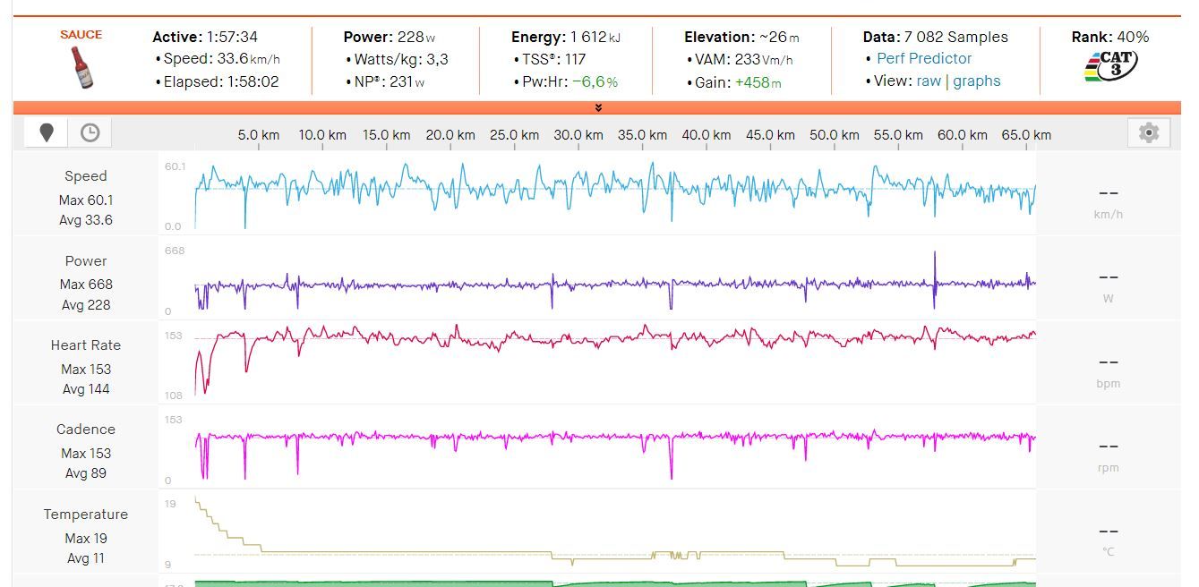Click the 30.0 km axis marker

coord(578,135)
